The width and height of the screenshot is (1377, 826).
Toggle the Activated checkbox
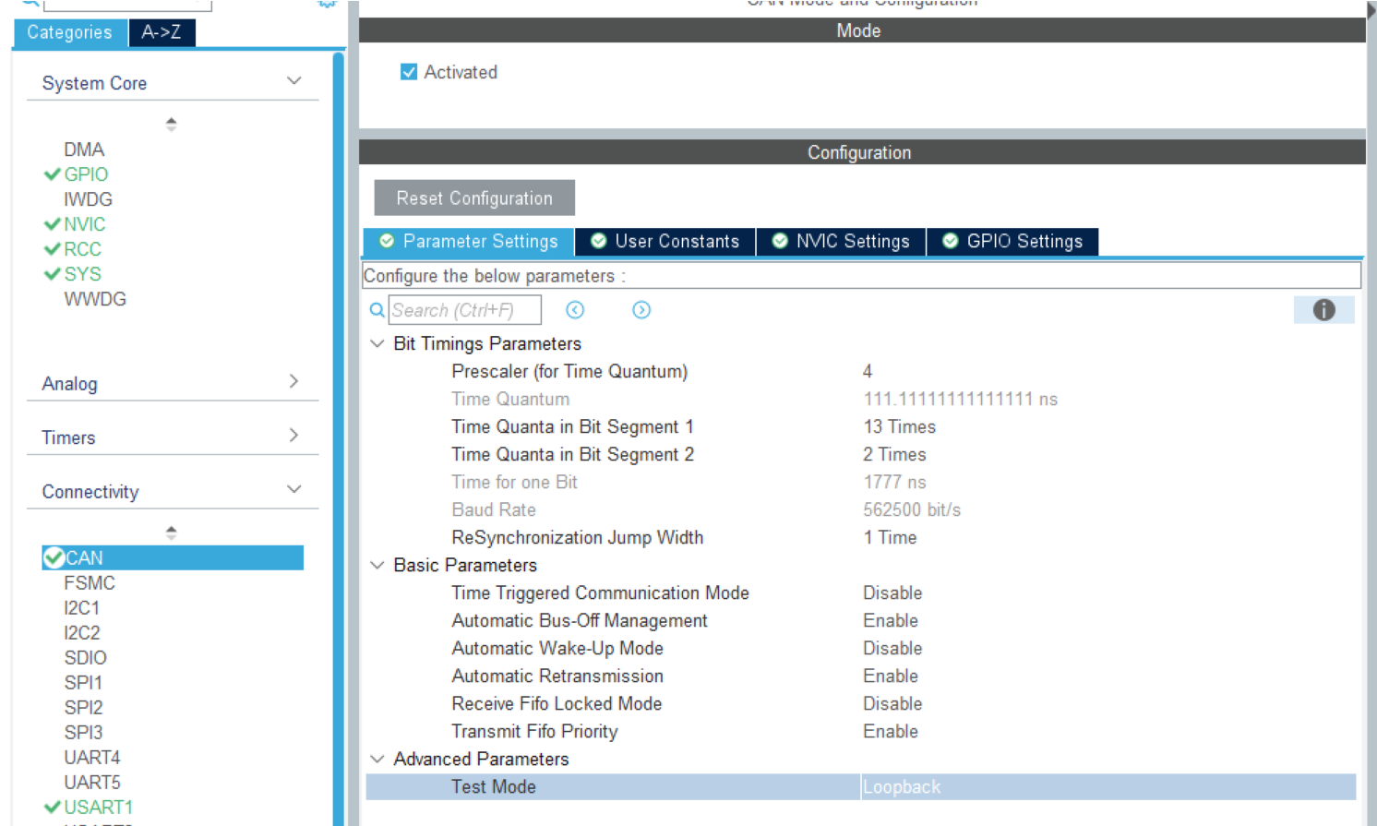tap(409, 72)
